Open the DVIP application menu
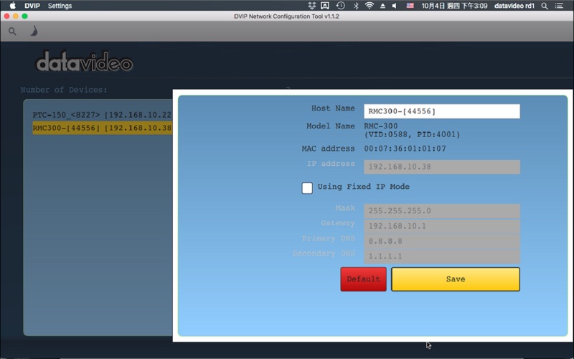574x359 pixels. 32,6
